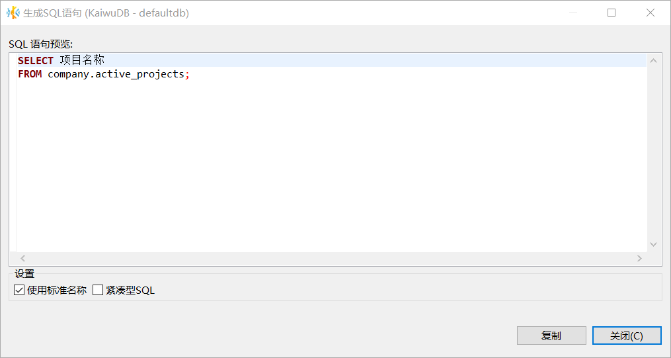The width and height of the screenshot is (671, 358).
Task: Click the vertical scrollbar track
Action: pos(653,152)
